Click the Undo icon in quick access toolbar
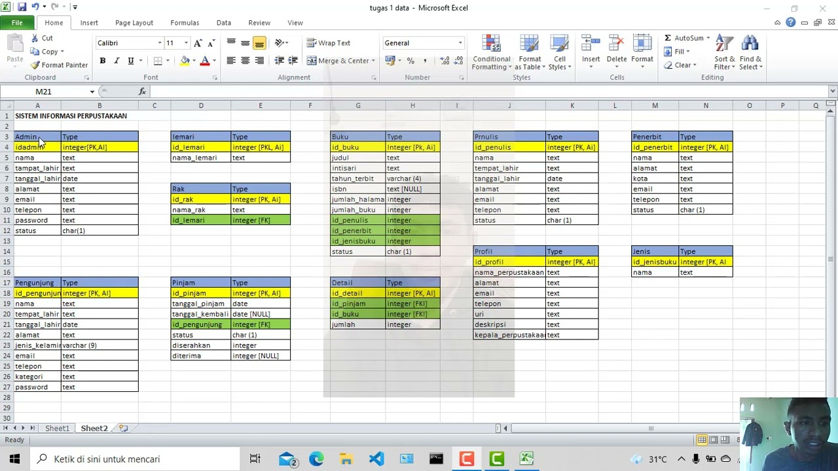Image resolution: width=838 pixels, height=471 pixels. coord(35,7)
